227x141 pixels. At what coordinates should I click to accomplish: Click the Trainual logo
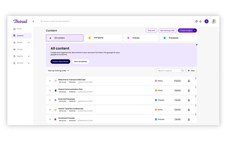[x=20, y=21]
